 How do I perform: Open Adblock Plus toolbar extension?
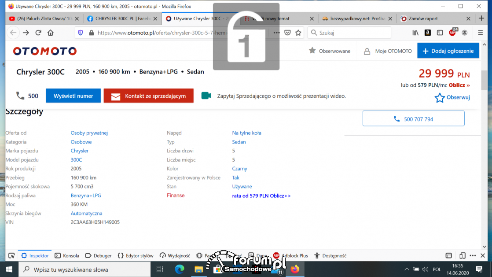pyautogui.click(x=453, y=32)
